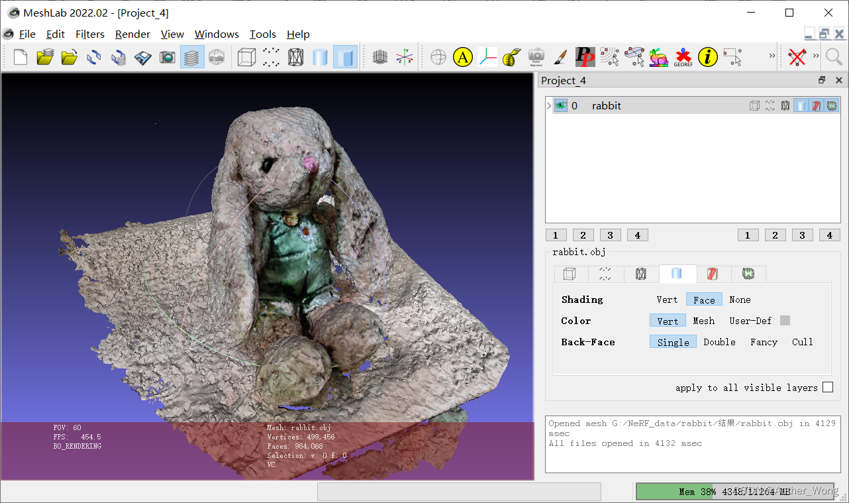Set Shading to None

pos(740,300)
